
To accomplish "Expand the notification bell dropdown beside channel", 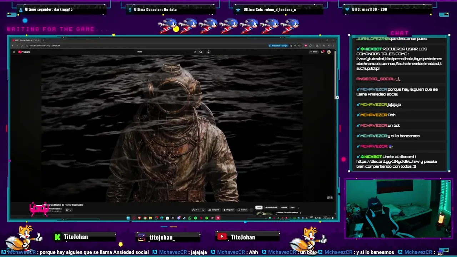I will tap(69, 210).
